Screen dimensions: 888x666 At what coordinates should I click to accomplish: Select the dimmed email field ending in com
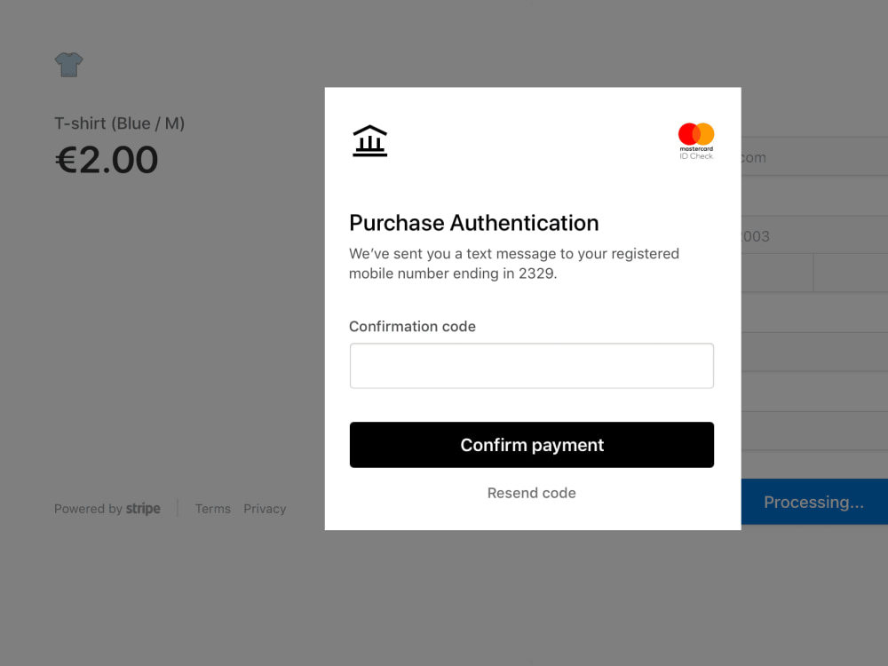[814, 156]
